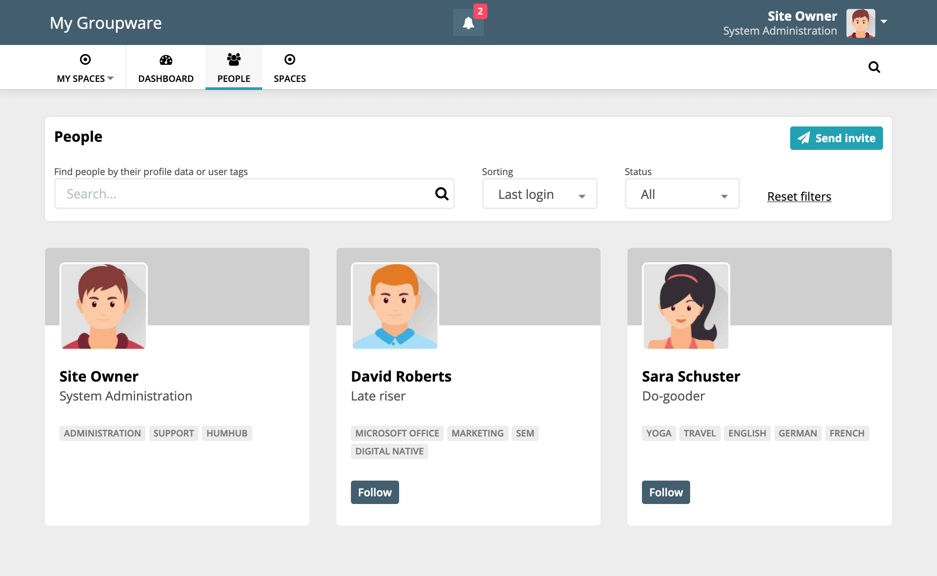Click the My Spaces circle icon
Image resolution: width=937 pixels, height=576 pixels.
[x=85, y=59]
